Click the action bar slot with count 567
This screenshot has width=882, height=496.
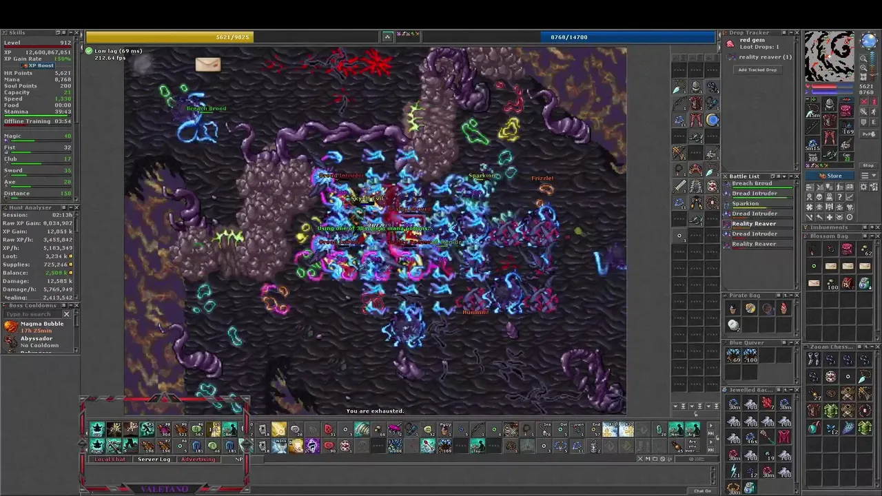point(196,428)
